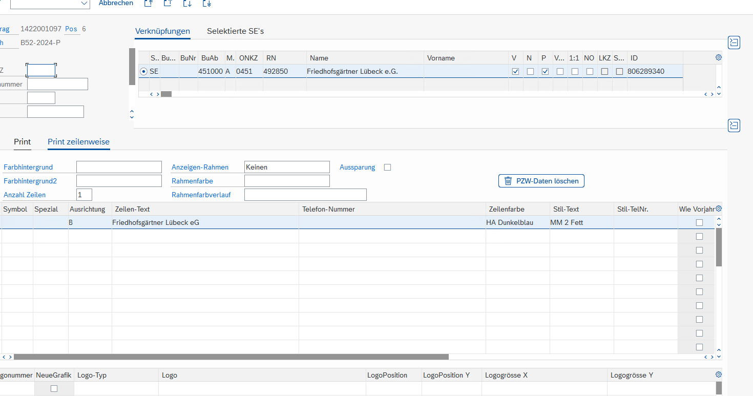Check 1:1 checkbox in SE row
The height and width of the screenshot is (396, 753).
pyautogui.click(x=575, y=72)
